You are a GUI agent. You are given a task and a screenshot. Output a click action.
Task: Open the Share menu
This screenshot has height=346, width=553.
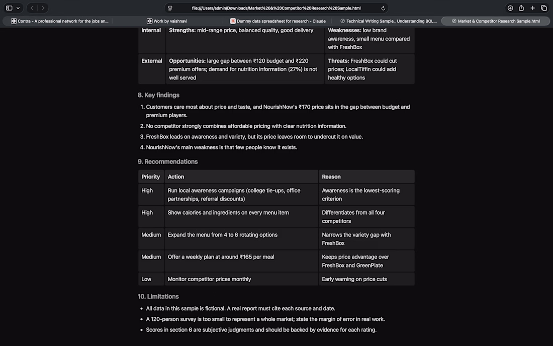point(521,8)
